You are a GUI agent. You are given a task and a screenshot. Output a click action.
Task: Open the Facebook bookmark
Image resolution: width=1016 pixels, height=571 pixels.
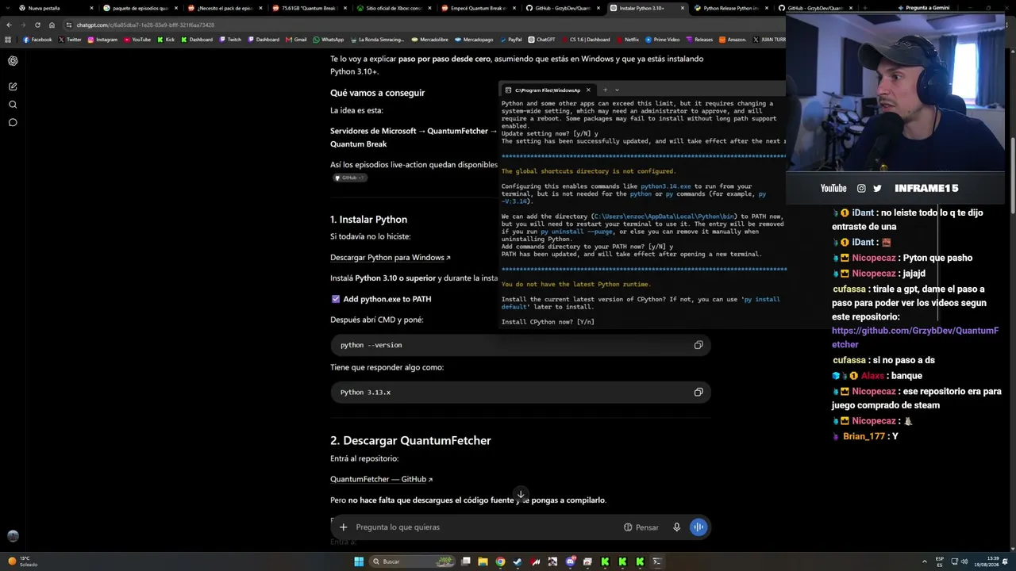click(x=37, y=40)
